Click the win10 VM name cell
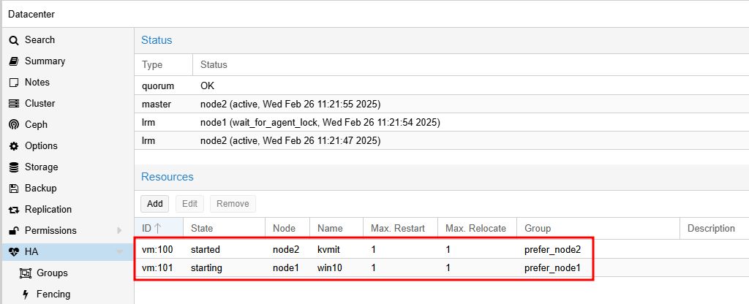 pos(336,268)
